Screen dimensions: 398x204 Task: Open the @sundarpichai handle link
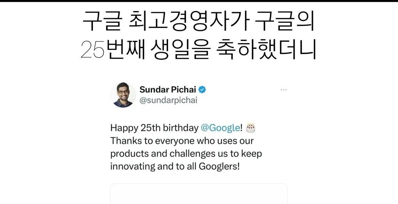168,100
